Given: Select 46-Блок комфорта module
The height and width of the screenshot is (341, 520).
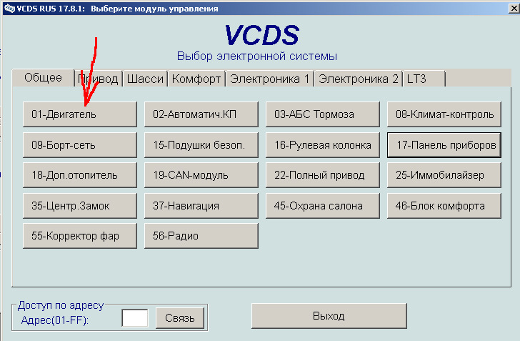Looking at the screenshot, I should pyautogui.click(x=444, y=206).
